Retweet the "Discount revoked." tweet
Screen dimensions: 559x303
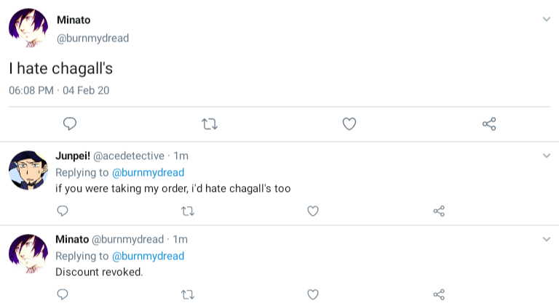point(187,294)
